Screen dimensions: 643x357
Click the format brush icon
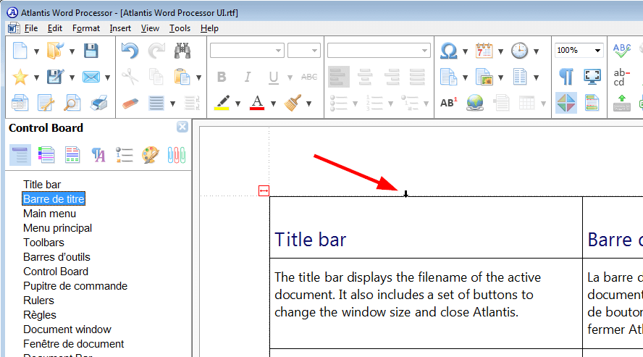293,103
